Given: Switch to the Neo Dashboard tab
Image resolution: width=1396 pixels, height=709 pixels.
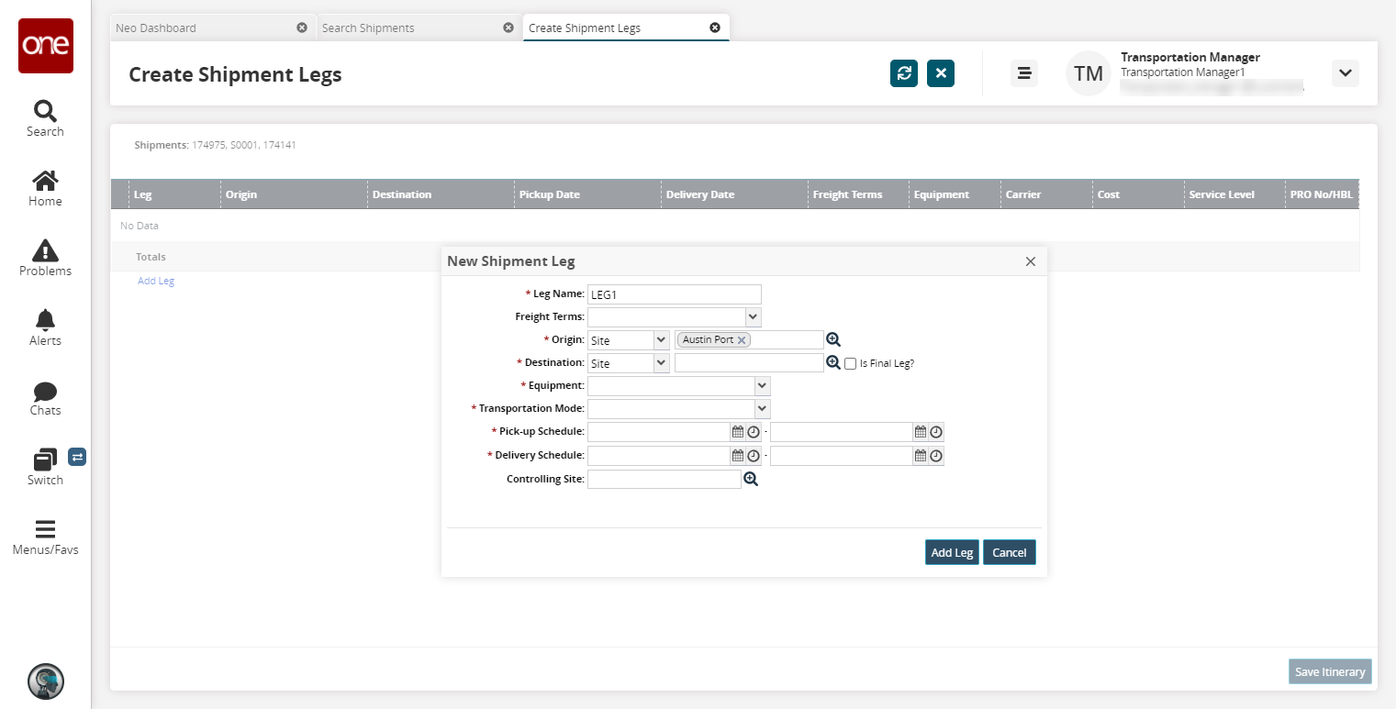Looking at the screenshot, I should click(x=156, y=28).
